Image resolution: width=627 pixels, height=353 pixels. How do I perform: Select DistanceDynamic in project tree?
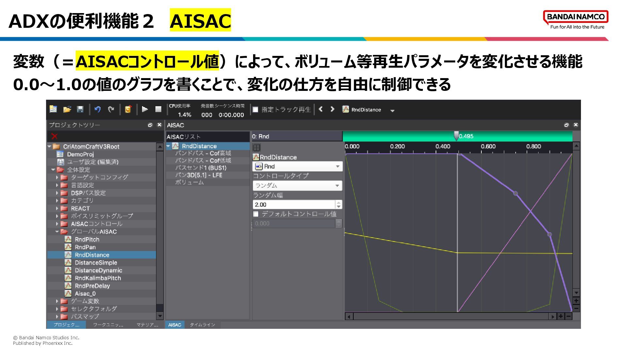[98, 270]
